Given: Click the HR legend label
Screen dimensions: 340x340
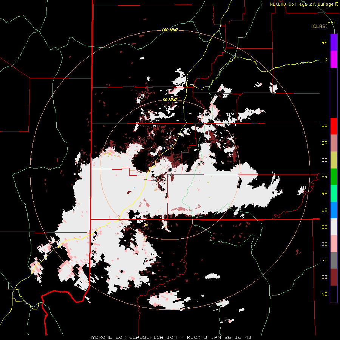Looking at the screenshot, I should [324, 177].
